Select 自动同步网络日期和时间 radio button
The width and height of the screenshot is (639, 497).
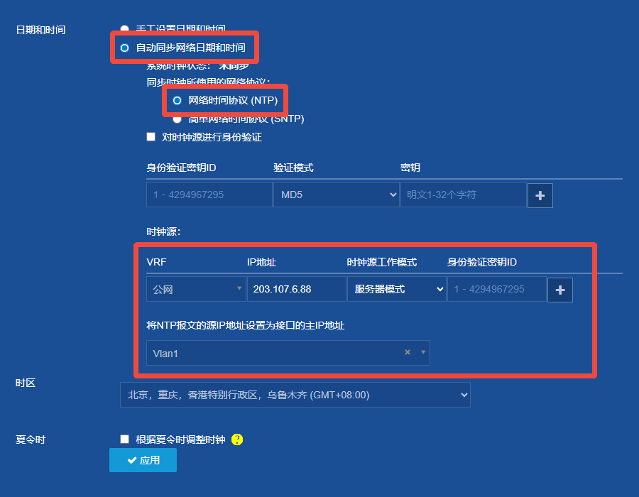point(124,48)
